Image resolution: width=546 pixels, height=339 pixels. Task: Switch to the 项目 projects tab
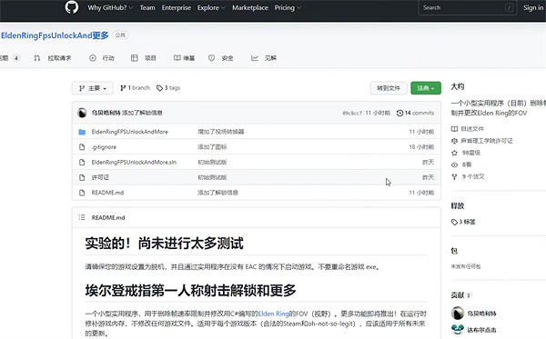(150, 58)
